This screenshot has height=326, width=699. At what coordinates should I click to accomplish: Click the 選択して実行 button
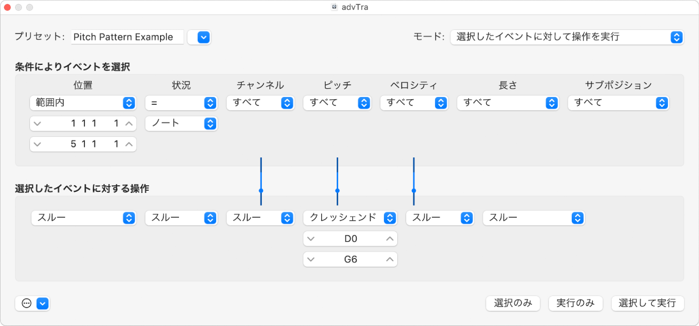pyautogui.click(x=647, y=303)
